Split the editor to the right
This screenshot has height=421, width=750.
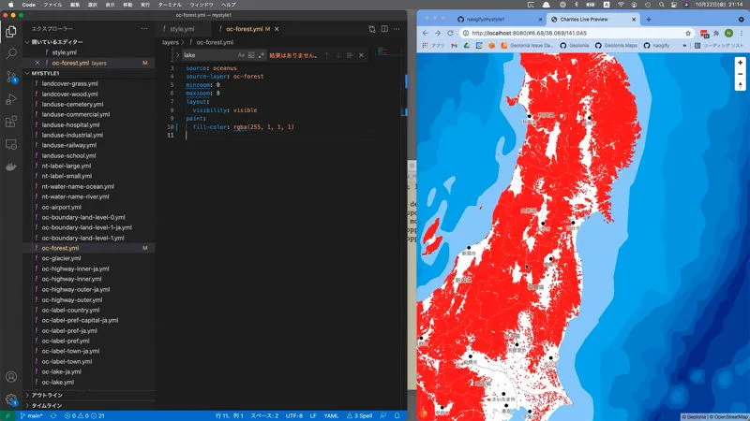[x=384, y=29]
